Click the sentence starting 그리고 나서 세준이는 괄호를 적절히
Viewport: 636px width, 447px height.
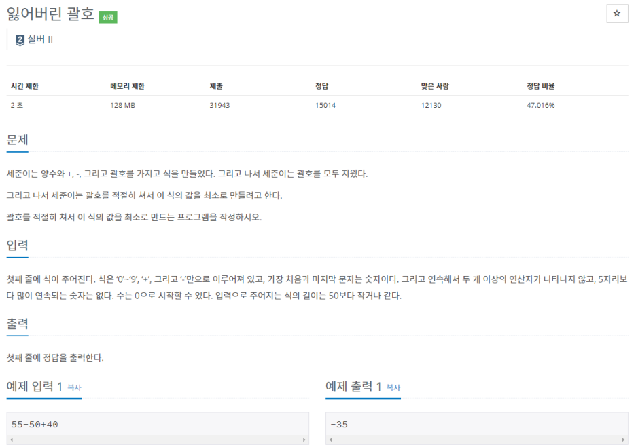[145, 195]
